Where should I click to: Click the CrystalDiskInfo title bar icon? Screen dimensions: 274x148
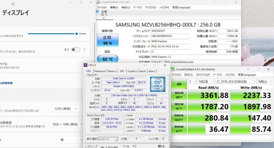[98, 2]
